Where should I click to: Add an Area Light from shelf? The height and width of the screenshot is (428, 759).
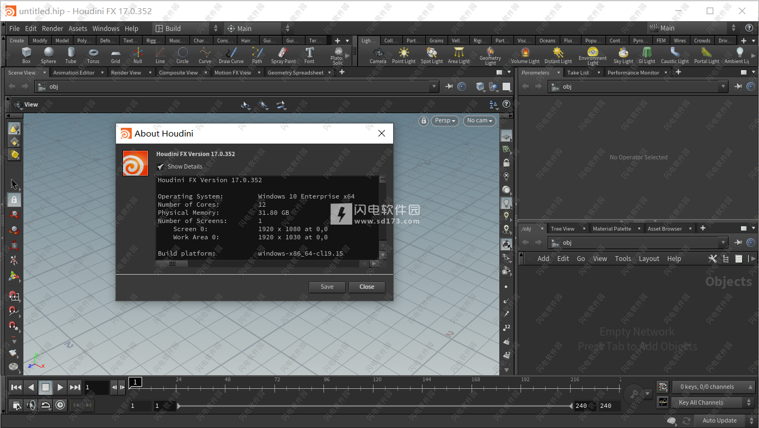tap(458, 55)
